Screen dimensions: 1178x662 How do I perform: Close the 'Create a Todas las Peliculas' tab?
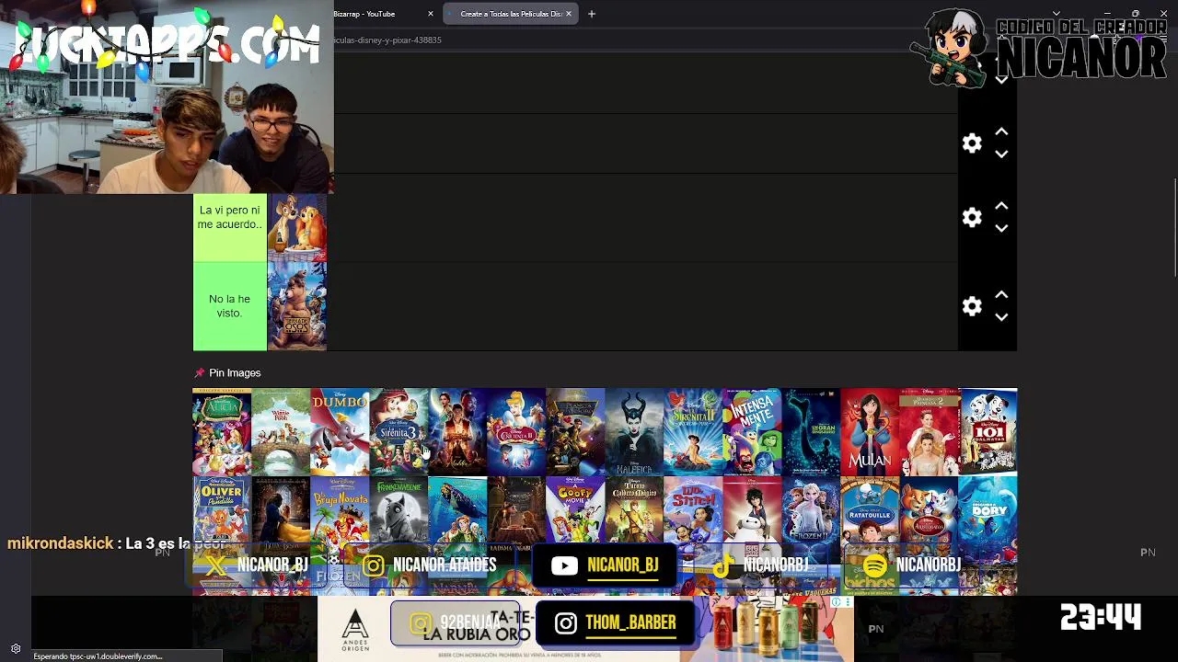(x=569, y=14)
